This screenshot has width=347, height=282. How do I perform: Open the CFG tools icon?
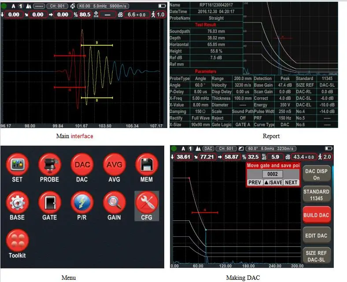point(146,203)
